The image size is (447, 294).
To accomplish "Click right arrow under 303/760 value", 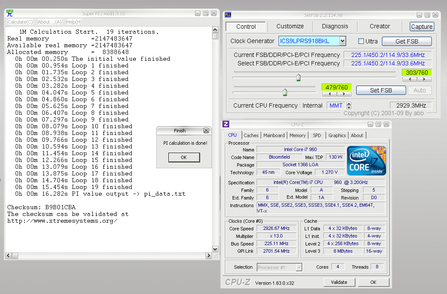I will click(x=424, y=79).
